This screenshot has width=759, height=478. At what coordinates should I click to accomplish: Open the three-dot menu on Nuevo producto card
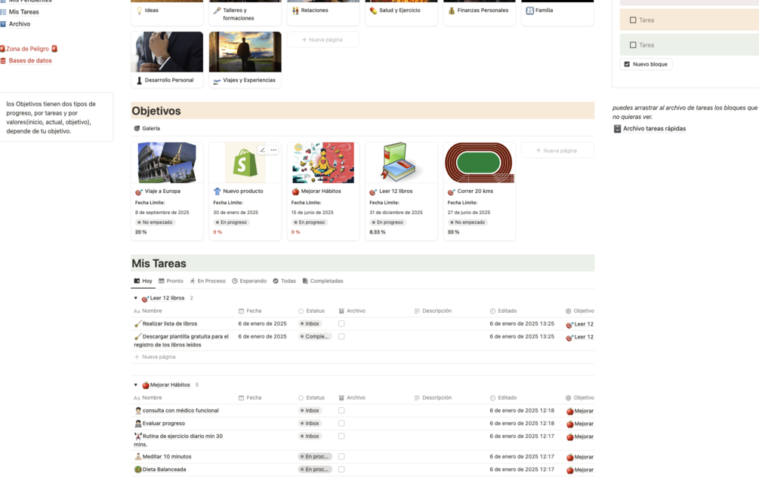pos(273,150)
